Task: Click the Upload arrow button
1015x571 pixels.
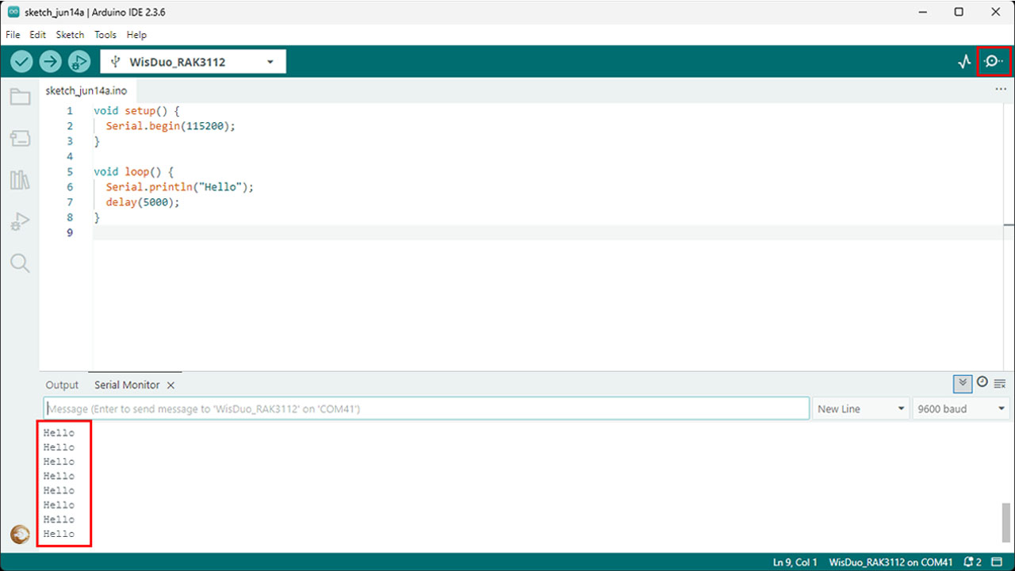Action: [51, 62]
